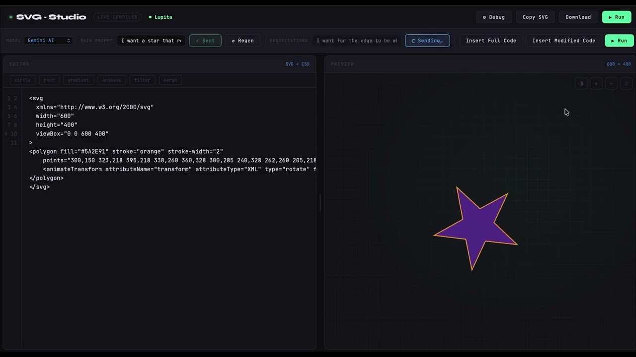Toggle preview background contrast icon
This screenshot has height=357, width=636.
click(x=581, y=84)
